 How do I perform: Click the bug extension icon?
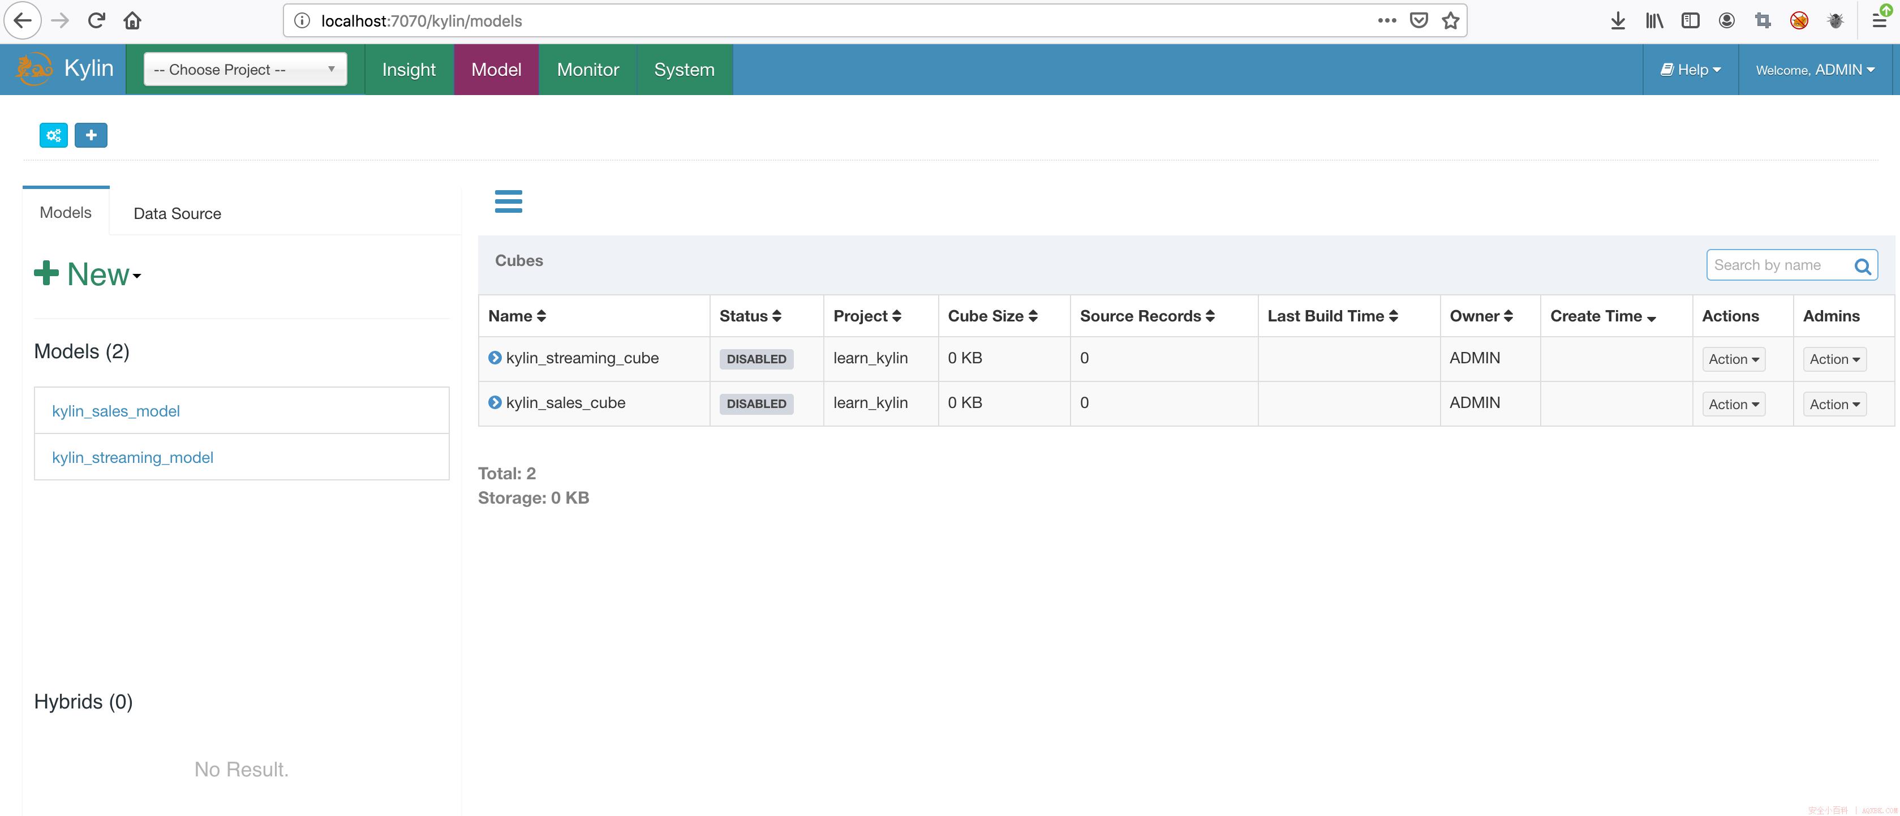tap(1835, 21)
